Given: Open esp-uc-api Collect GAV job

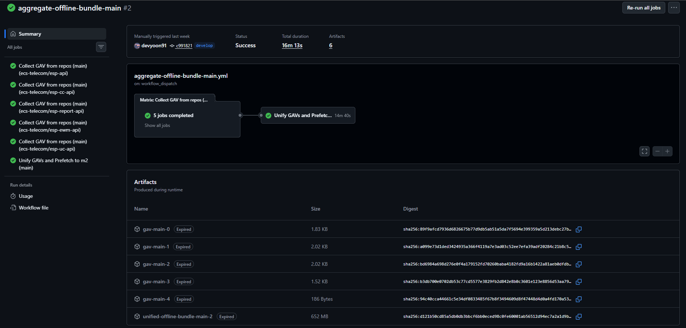Looking at the screenshot, I should (x=57, y=145).
